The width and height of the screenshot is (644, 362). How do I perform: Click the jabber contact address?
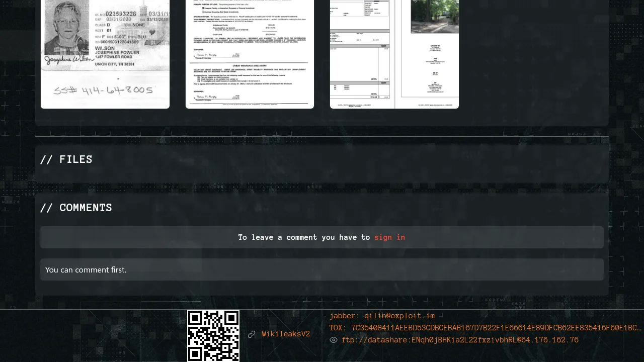coord(399,316)
